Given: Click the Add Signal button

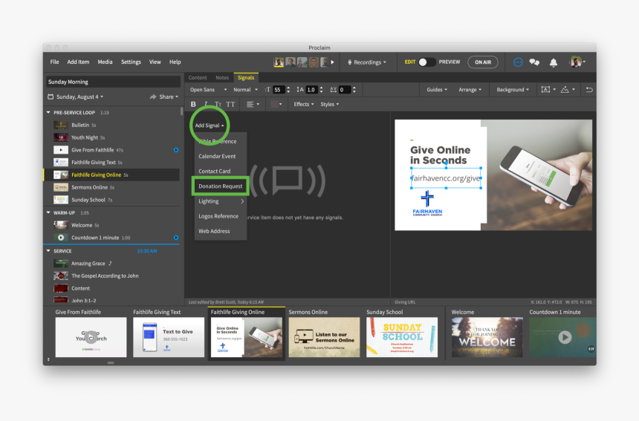Looking at the screenshot, I should [209, 125].
